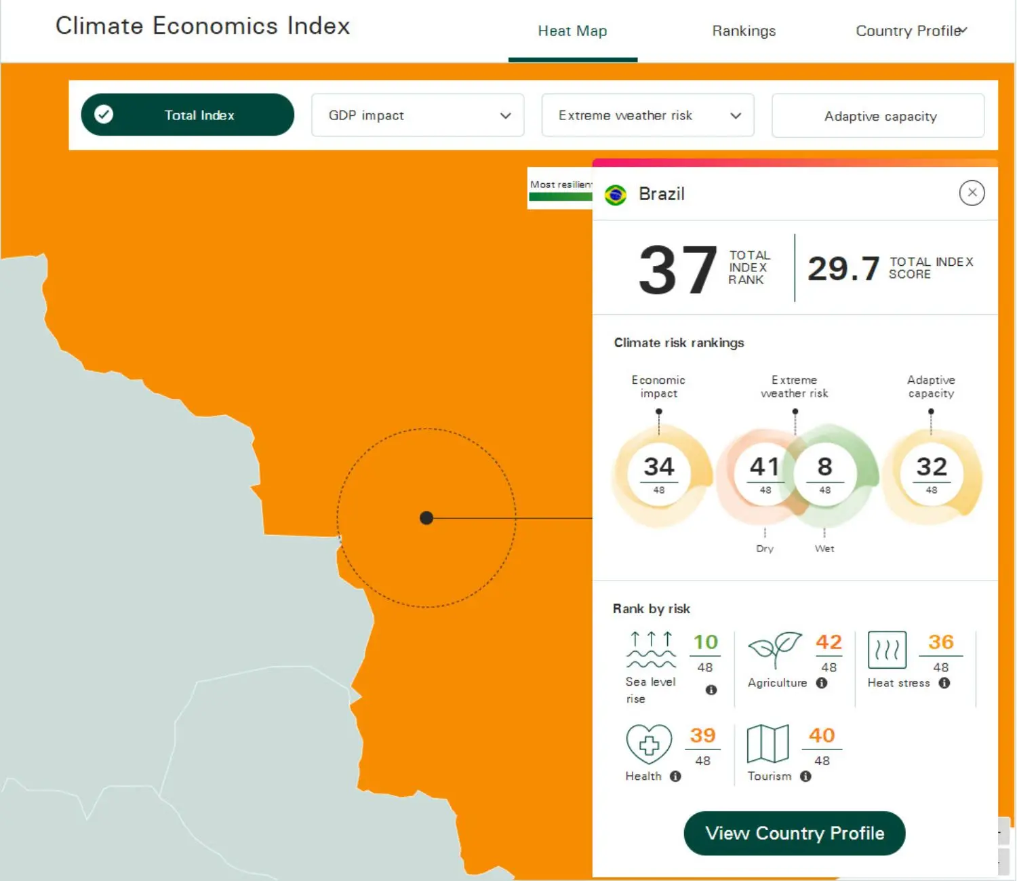1017x881 pixels.
Task: Click the Sea level rise rank 10
Action: 705,642
